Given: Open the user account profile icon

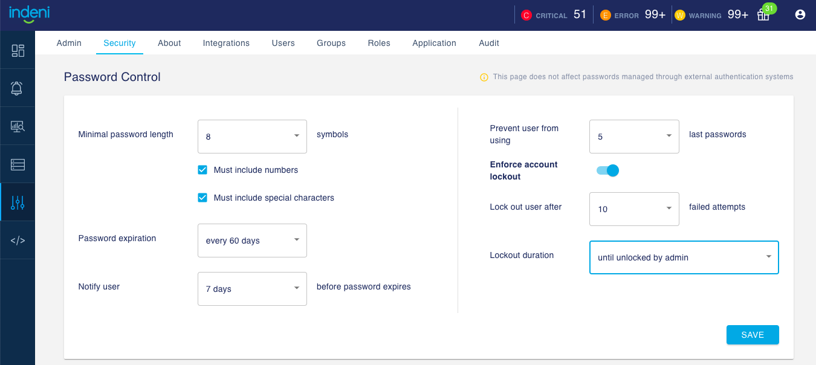Looking at the screenshot, I should 800,15.
